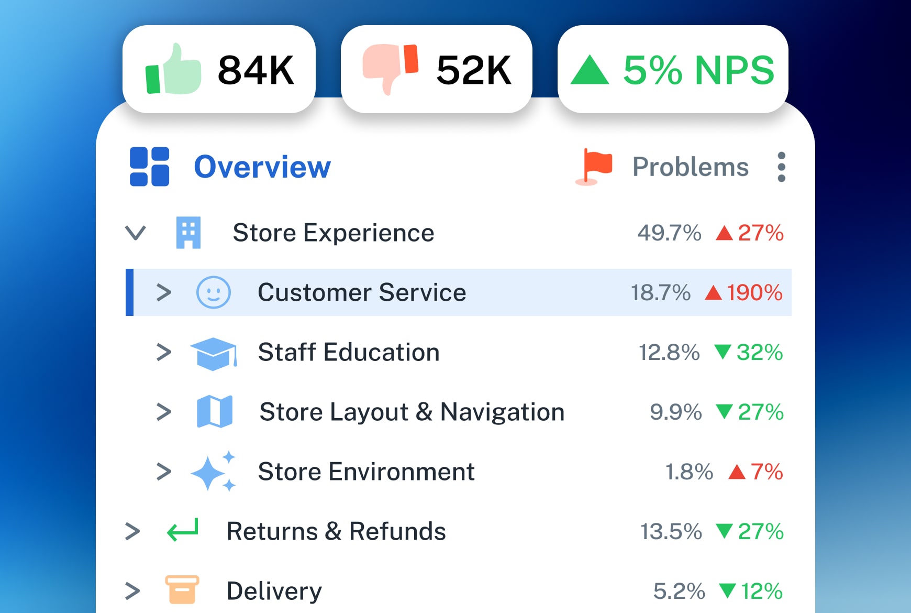Click the Returns & Refunds arrow icon
Viewport: 911px width, 613px height.
click(182, 531)
